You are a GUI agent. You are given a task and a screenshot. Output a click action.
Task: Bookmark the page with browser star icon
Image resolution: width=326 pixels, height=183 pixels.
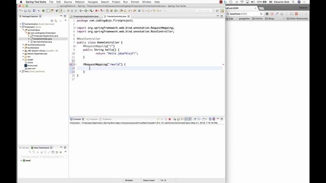[261, 14]
